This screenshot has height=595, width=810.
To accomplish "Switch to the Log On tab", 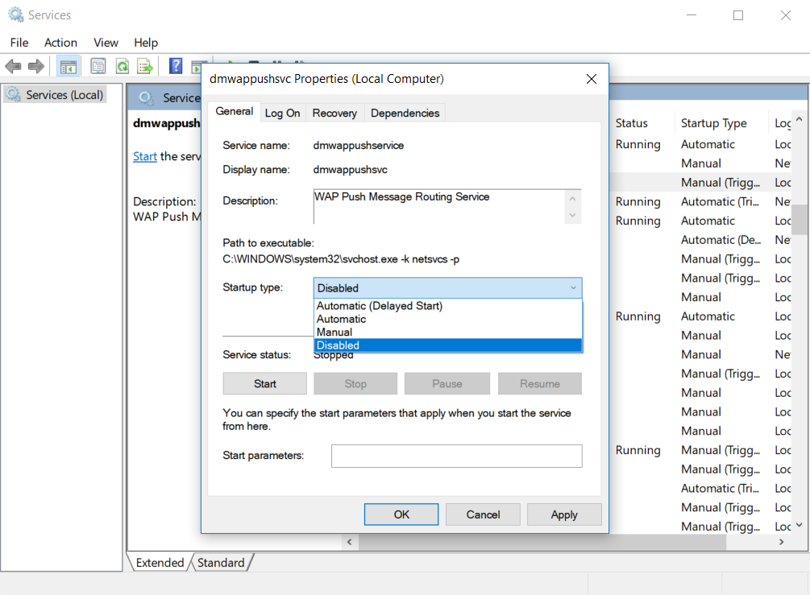I will 282,113.
